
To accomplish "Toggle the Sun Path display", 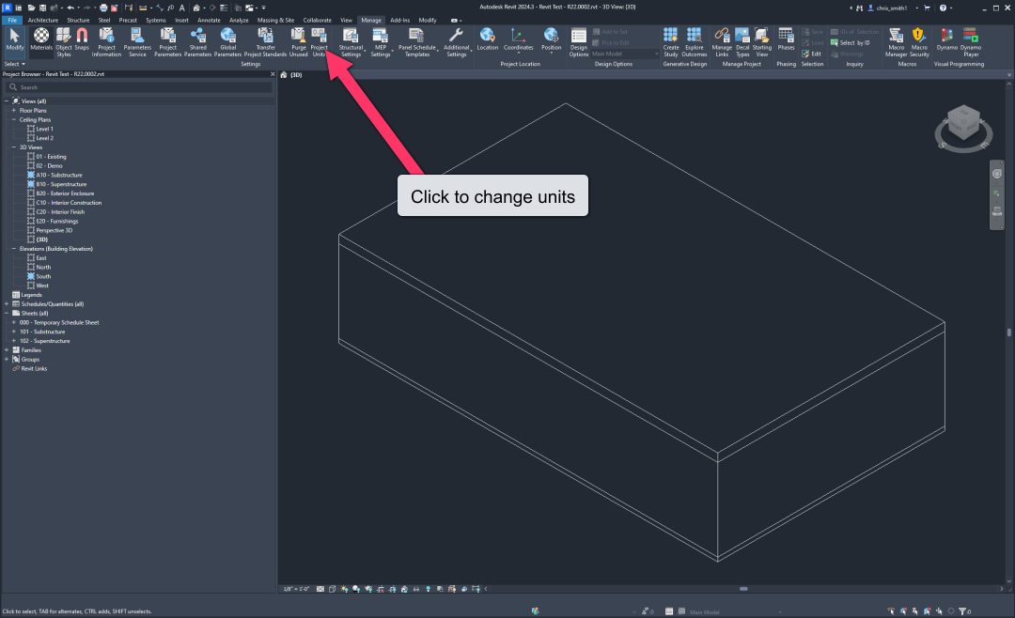I will click(343, 589).
